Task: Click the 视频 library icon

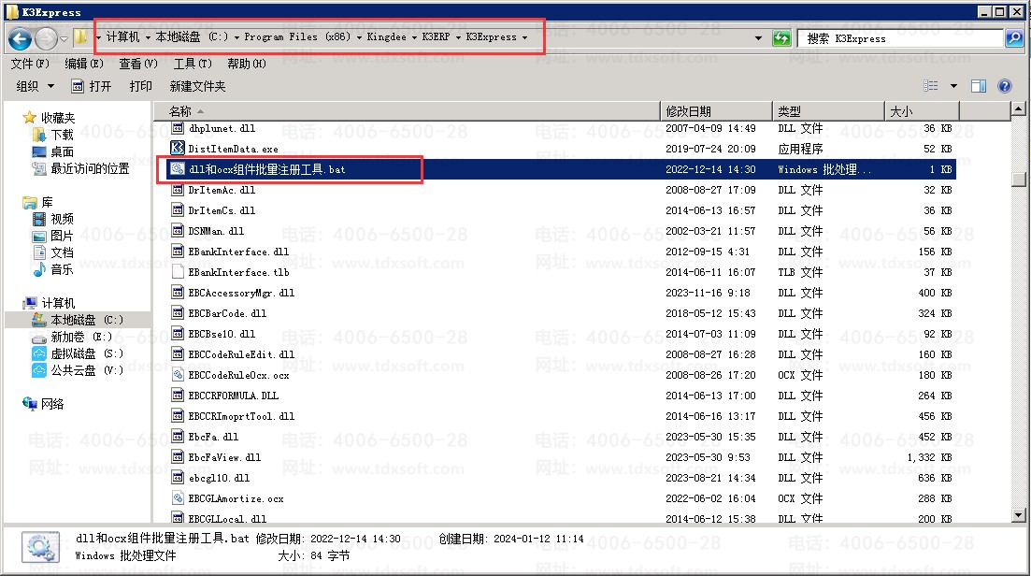Action: 39,219
